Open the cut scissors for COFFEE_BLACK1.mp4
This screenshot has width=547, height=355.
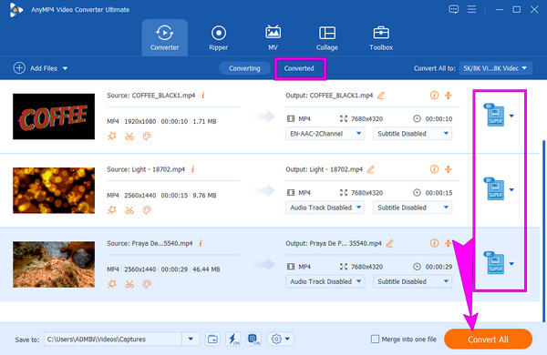129,137
